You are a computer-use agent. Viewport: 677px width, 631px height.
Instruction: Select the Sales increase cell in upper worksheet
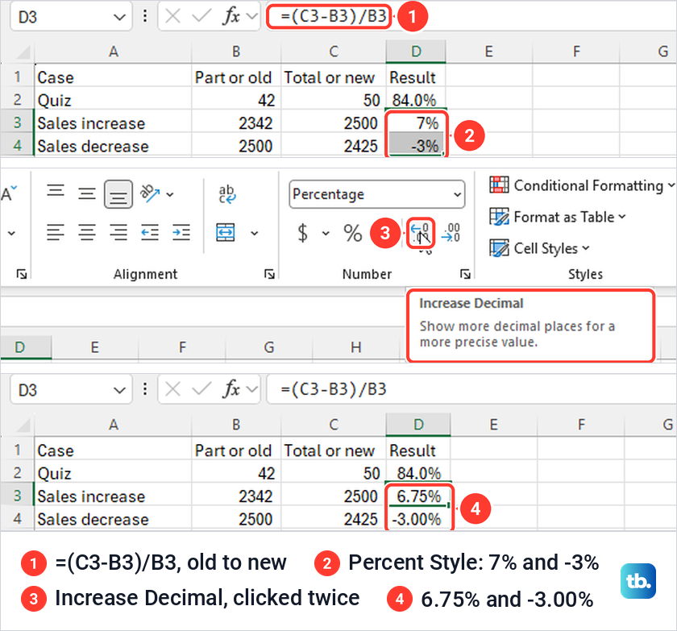point(113,123)
